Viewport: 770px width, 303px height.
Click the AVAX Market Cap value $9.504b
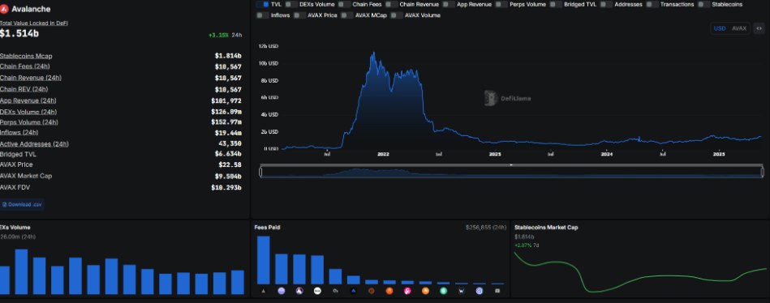click(x=228, y=176)
